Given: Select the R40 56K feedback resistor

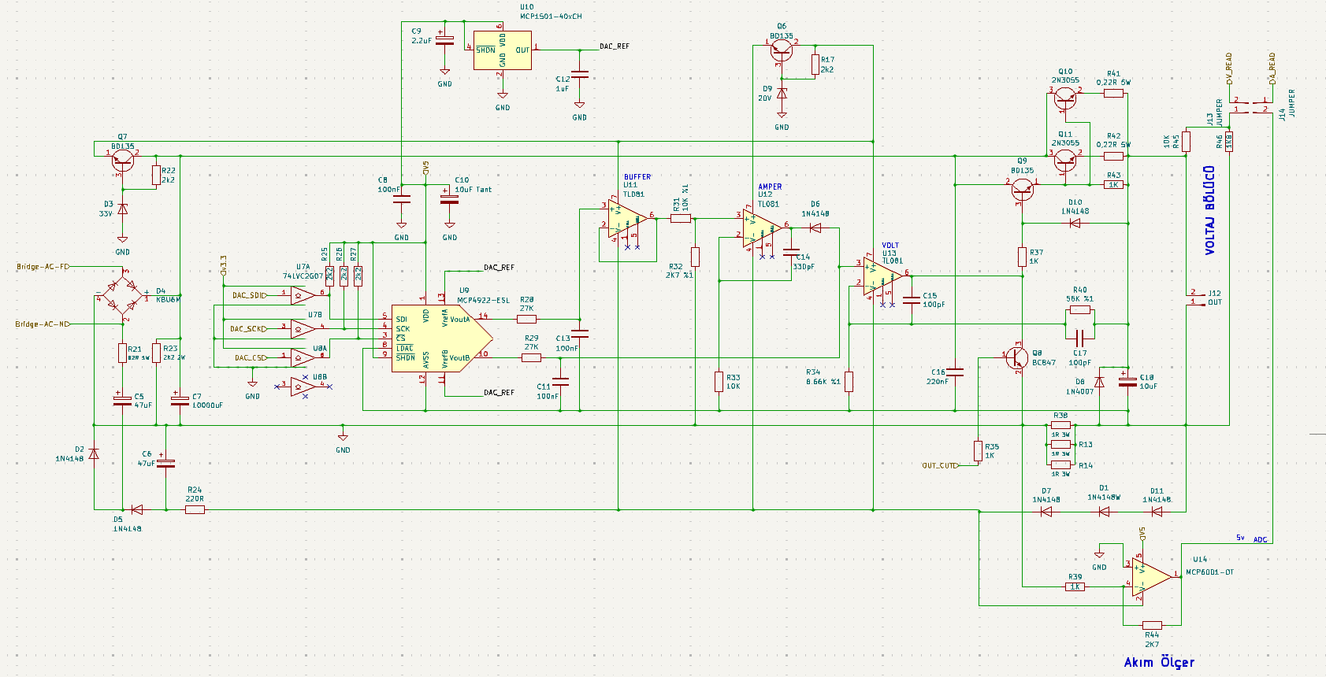Looking at the screenshot, I should tap(1080, 310).
